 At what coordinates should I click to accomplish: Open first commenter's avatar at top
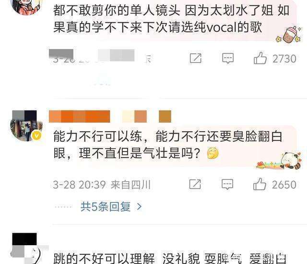(26, 6)
